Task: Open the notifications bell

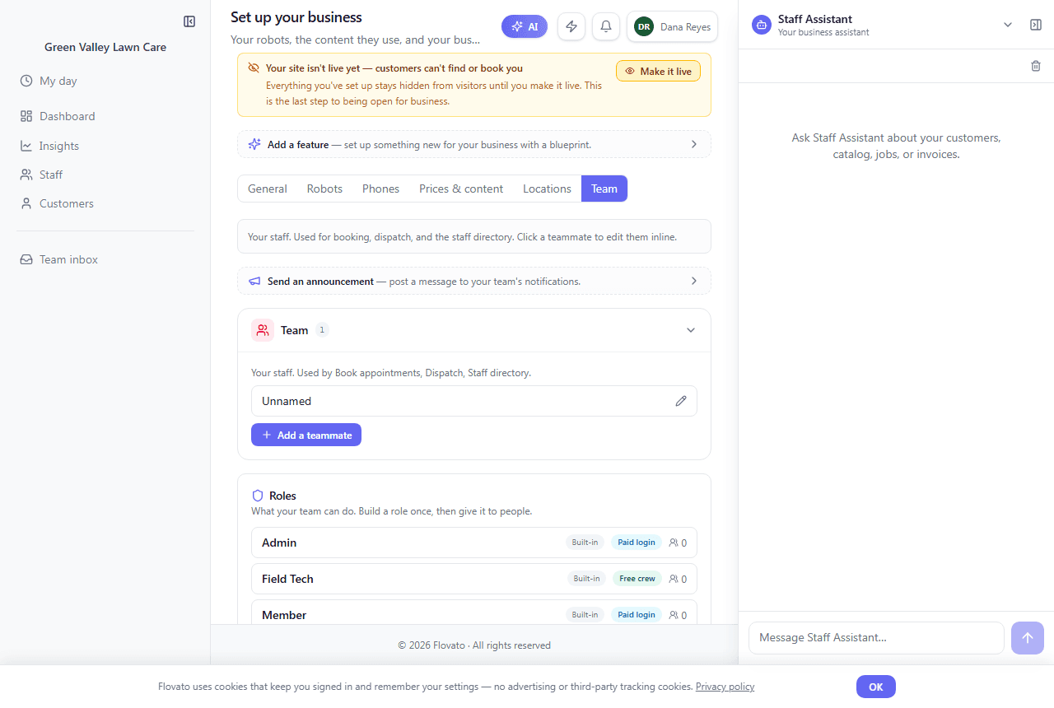Action: (x=606, y=26)
